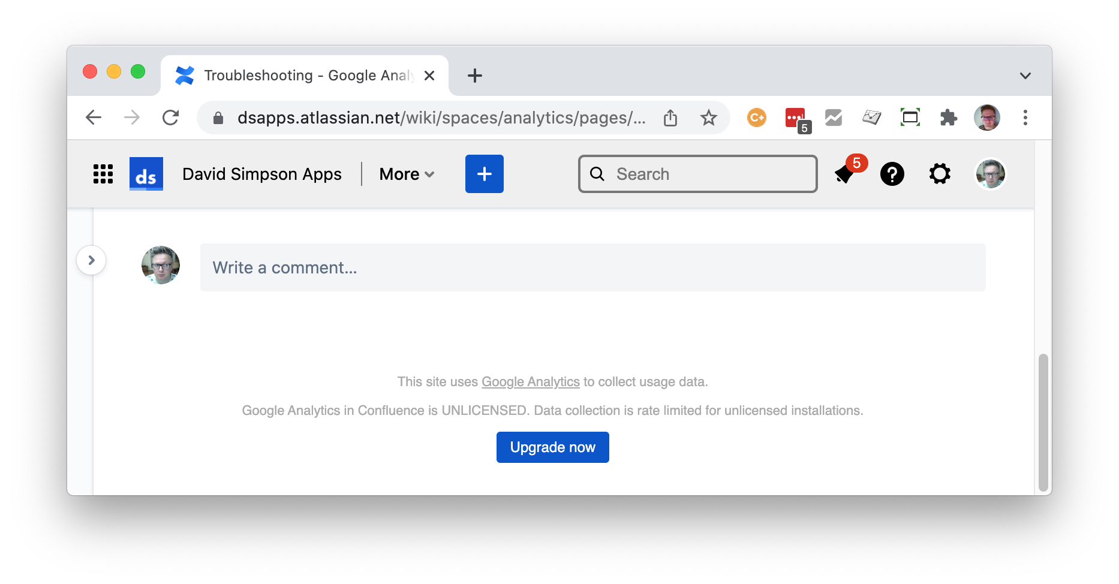Click the share page icon in address bar
Image resolution: width=1119 pixels, height=584 pixels.
[670, 118]
